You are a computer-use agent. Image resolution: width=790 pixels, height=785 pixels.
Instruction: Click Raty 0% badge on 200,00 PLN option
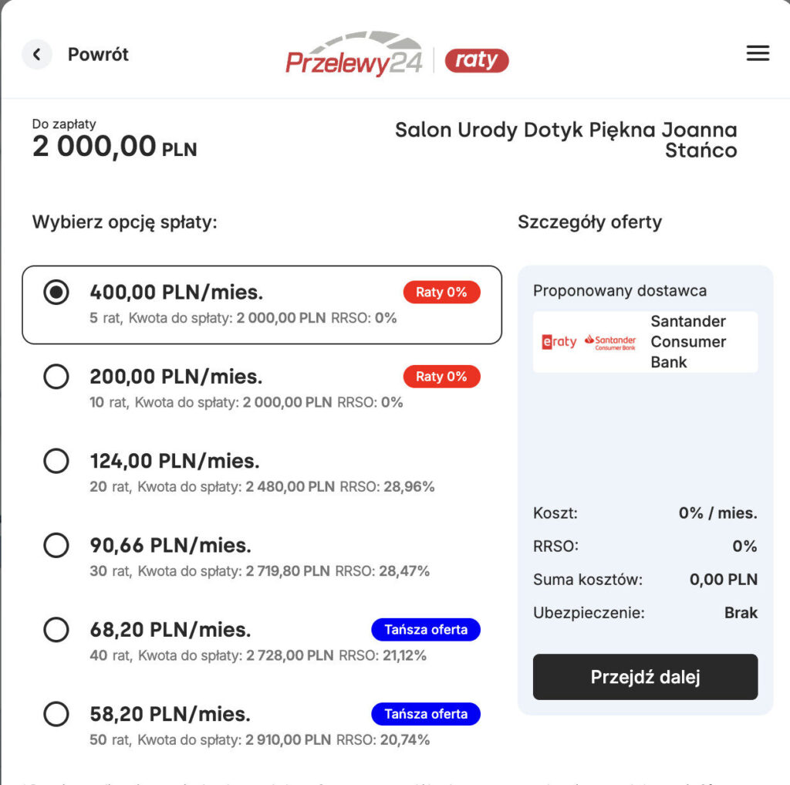point(441,377)
